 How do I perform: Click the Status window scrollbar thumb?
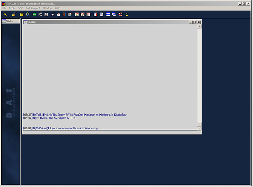[x=199, y=124]
